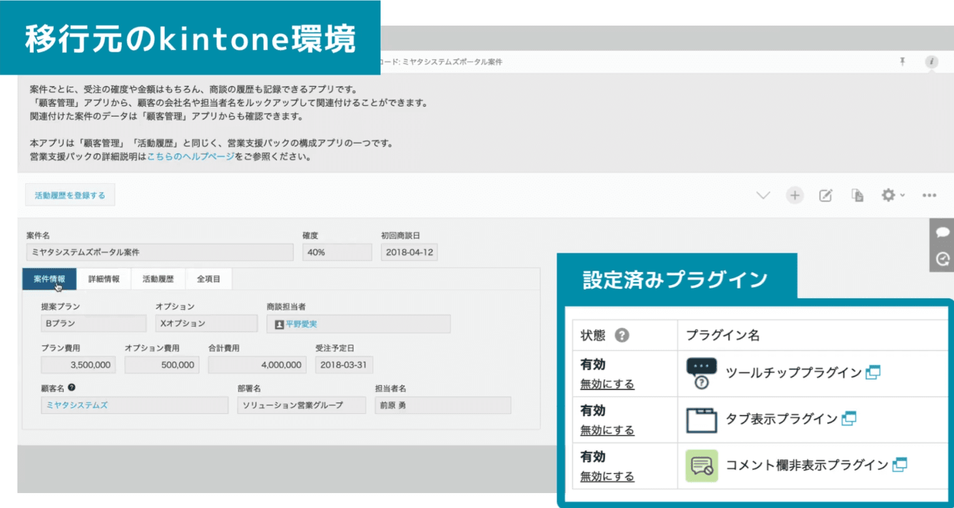Image resolution: width=954 pixels, height=508 pixels.
Task: Click 部署名 field ソリューション営業グループ
Action: pyautogui.click(x=302, y=405)
